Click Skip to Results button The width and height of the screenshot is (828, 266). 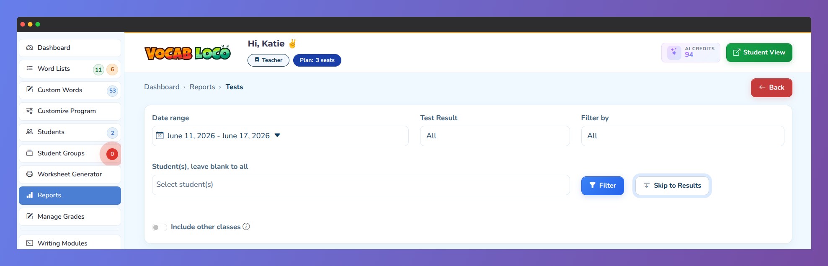click(672, 186)
